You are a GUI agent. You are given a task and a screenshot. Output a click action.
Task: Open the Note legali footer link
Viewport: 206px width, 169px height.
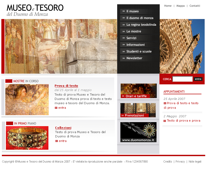[x=195, y=162]
